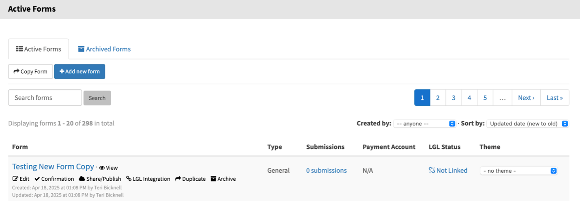Click the Not Linked status icon

pos(432,171)
